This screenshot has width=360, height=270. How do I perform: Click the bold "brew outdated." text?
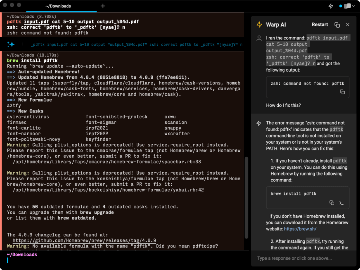tap(77, 218)
